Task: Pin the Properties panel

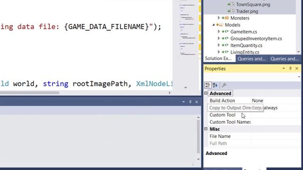Action: [290, 68]
